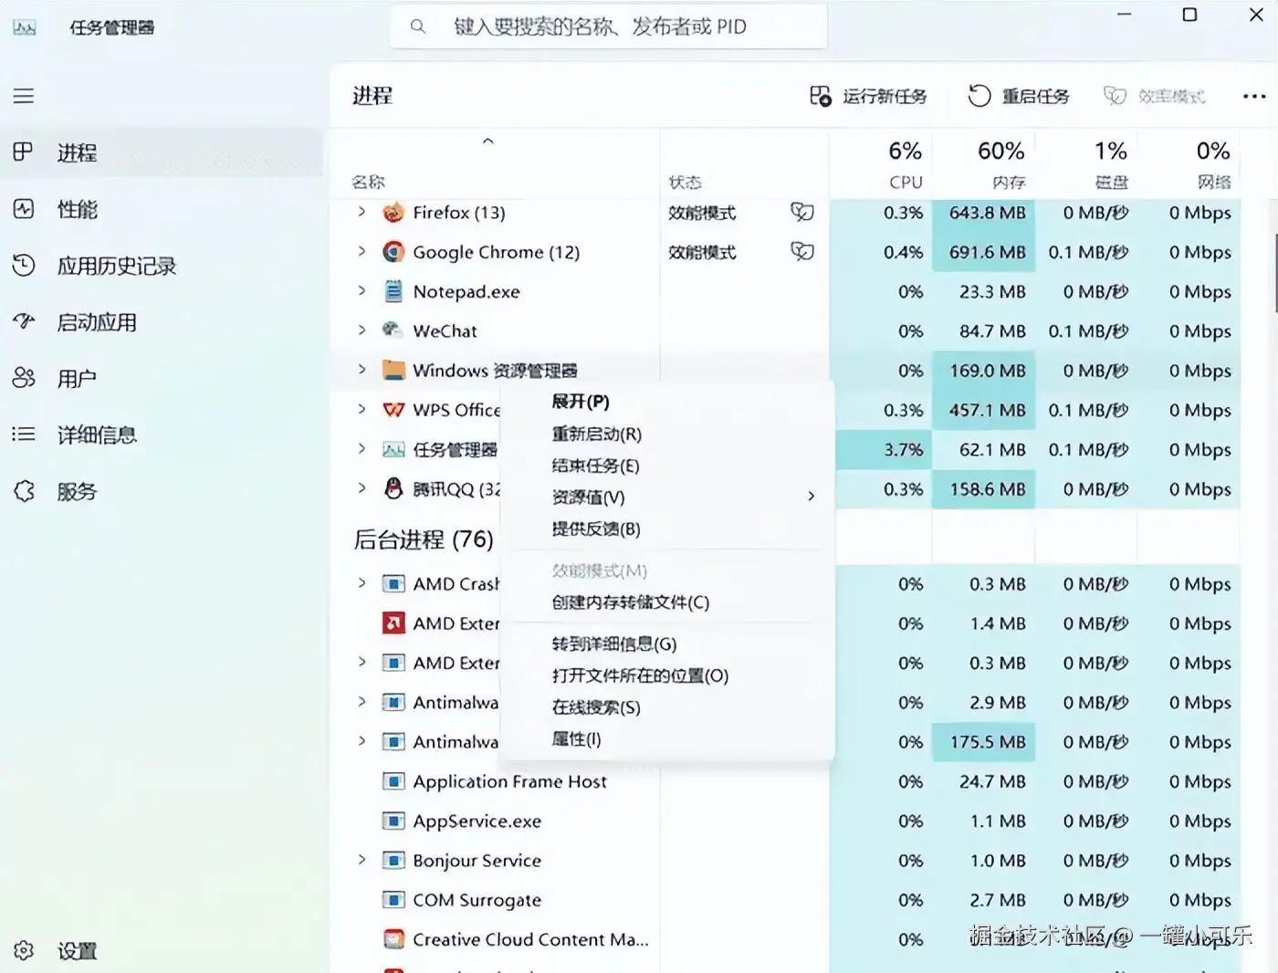Click the Efficiency mode toolbar icon
The height and width of the screenshot is (973, 1278).
[x=1115, y=96]
